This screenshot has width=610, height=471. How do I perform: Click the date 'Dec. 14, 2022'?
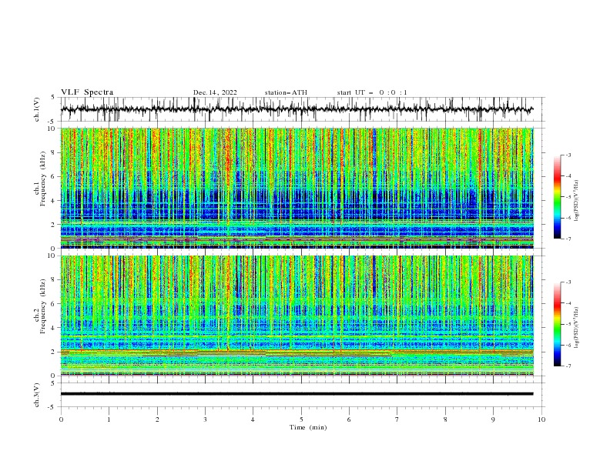coord(215,92)
